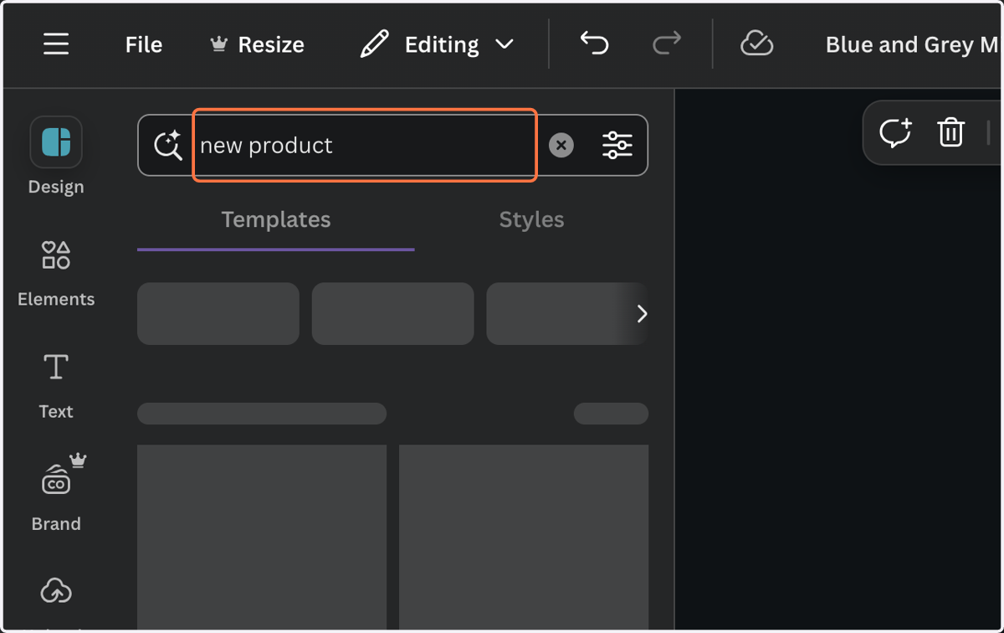The image size is (1004, 633).
Task: Check the cloud save status icon
Action: 756,44
